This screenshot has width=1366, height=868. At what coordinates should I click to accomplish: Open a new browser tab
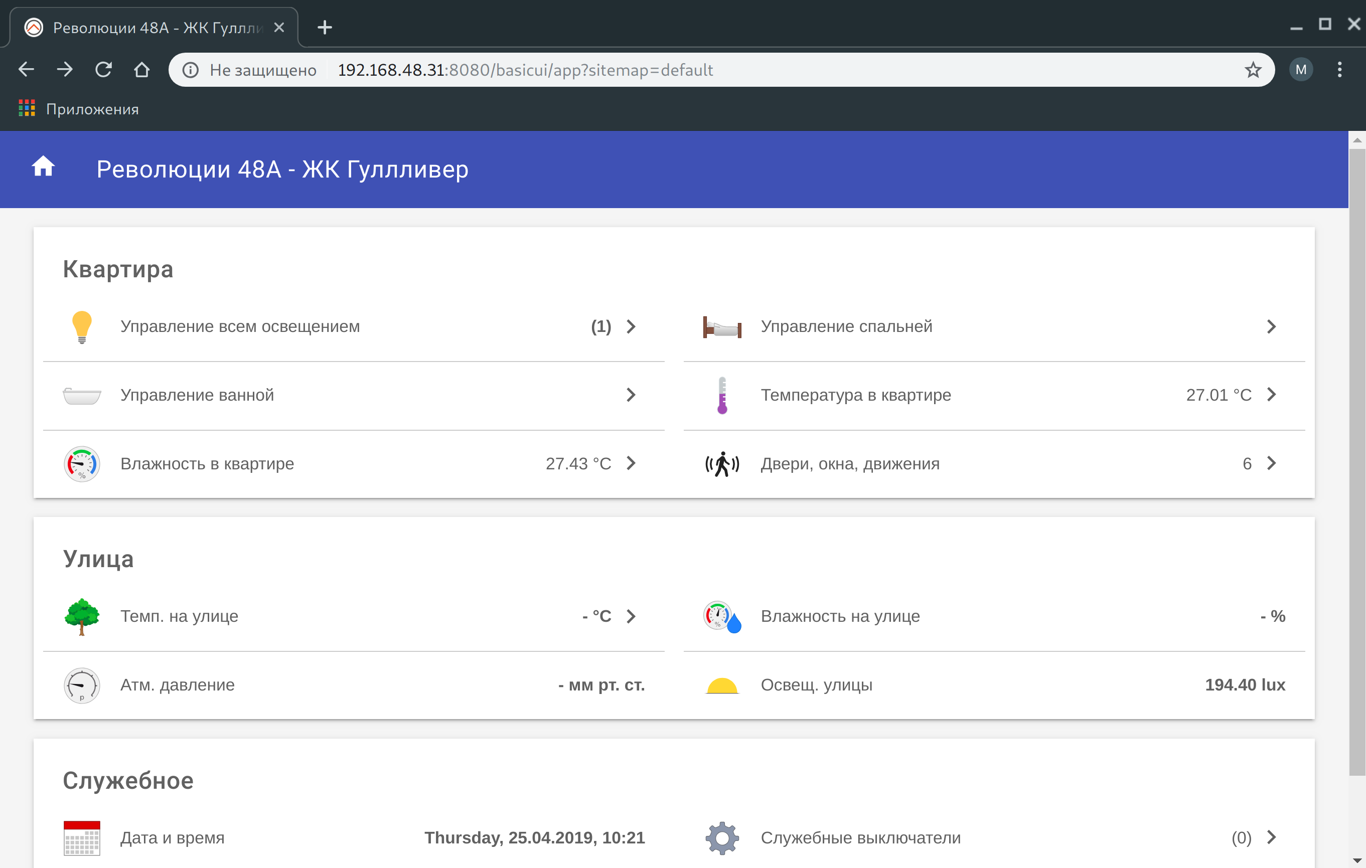click(325, 27)
